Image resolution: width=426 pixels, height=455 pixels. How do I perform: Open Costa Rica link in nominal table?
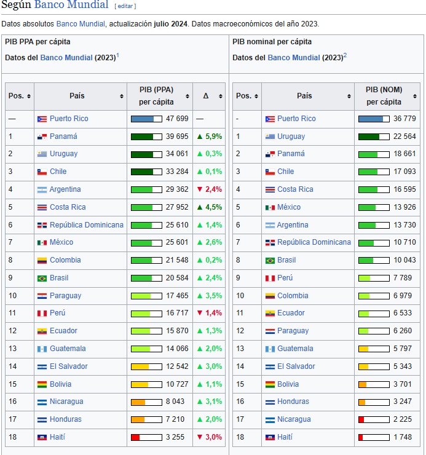[x=295, y=189]
